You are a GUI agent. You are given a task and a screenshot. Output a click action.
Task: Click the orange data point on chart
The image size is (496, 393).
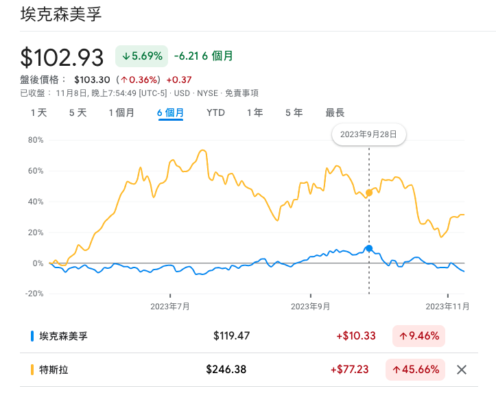(369, 193)
